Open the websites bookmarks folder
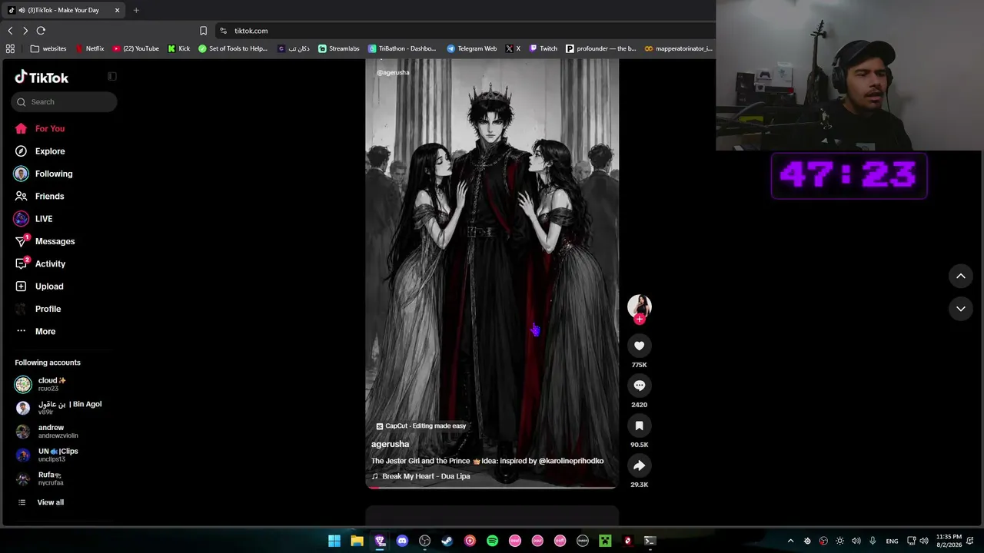Screen dimensions: 984x553 [x=48, y=48]
